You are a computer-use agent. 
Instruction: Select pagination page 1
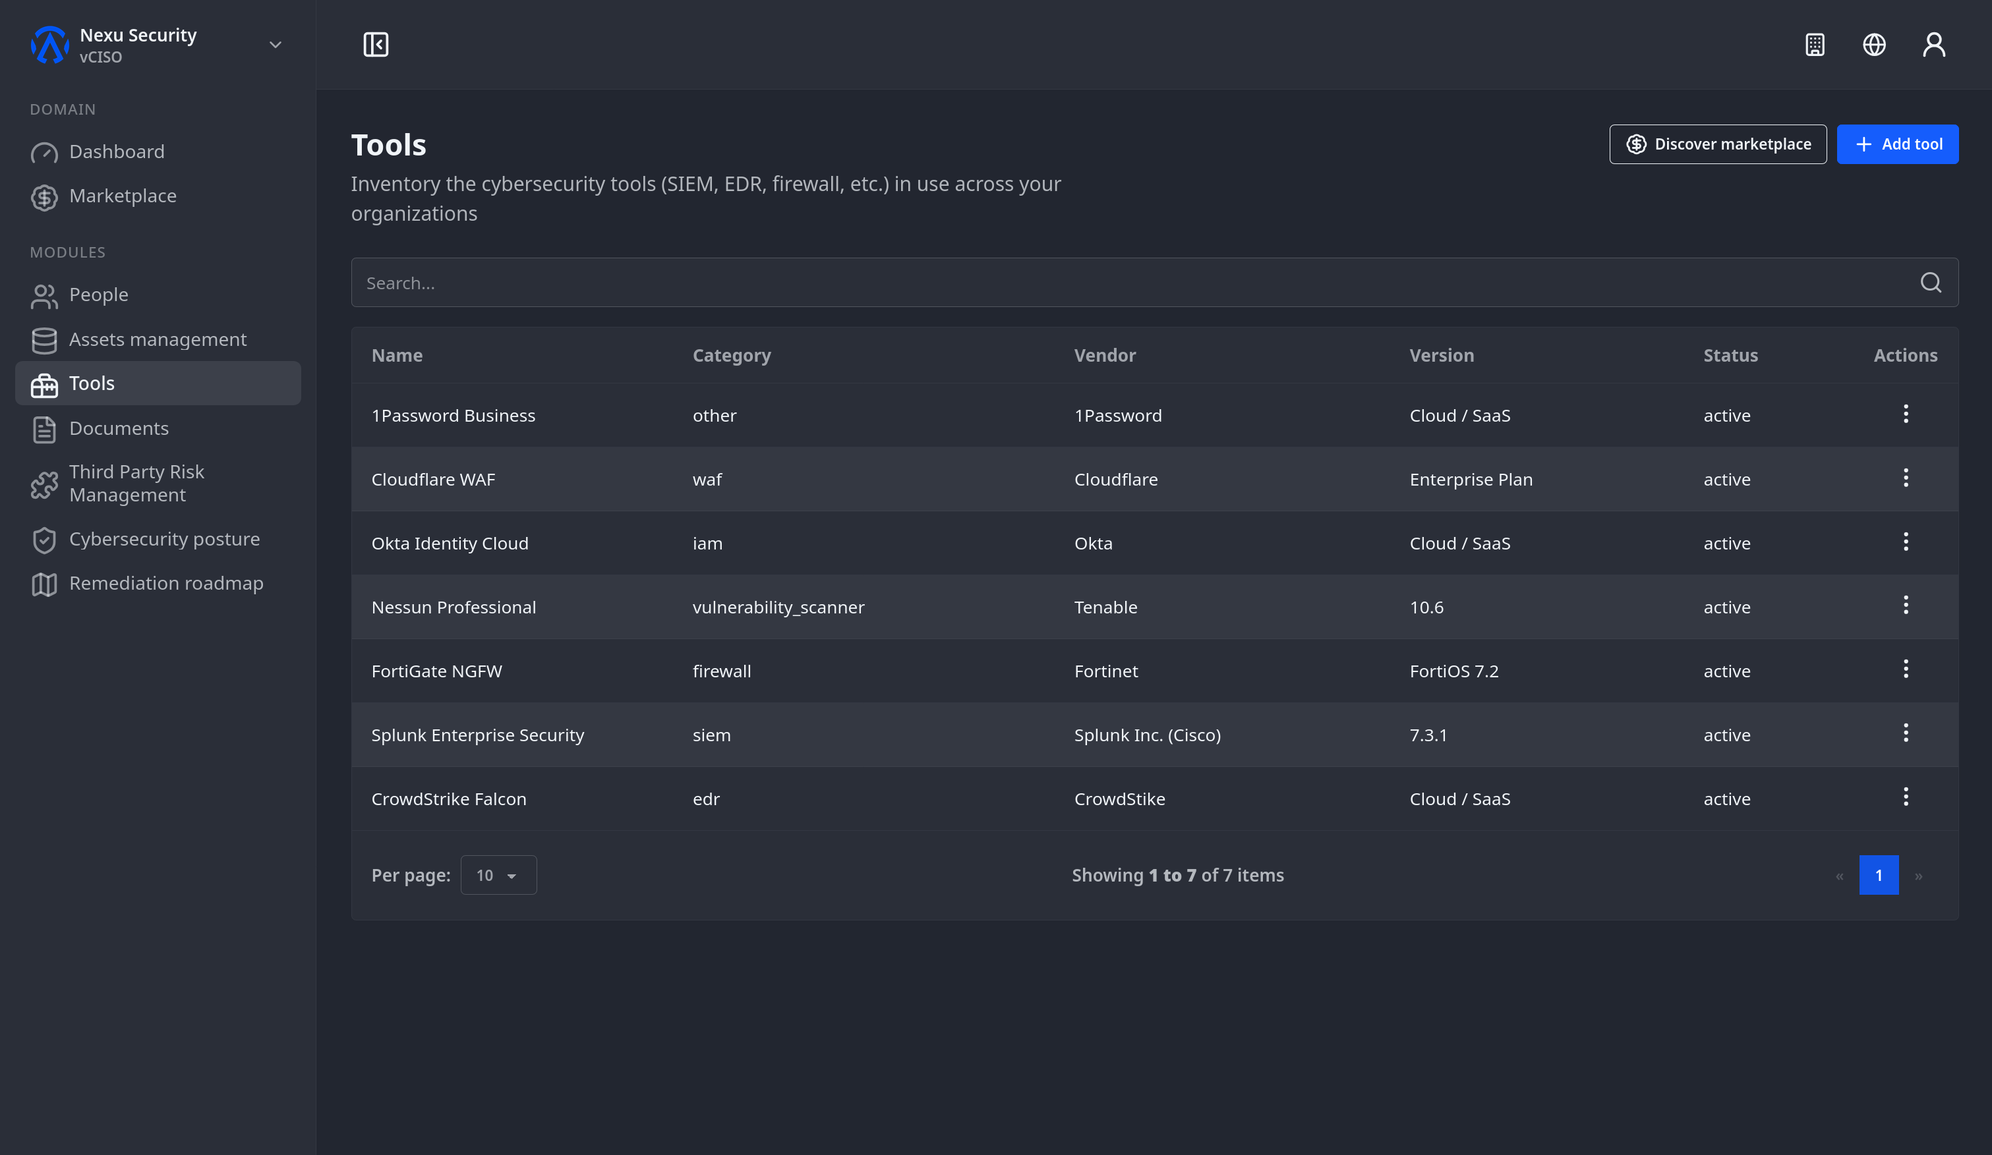click(x=1879, y=876)
